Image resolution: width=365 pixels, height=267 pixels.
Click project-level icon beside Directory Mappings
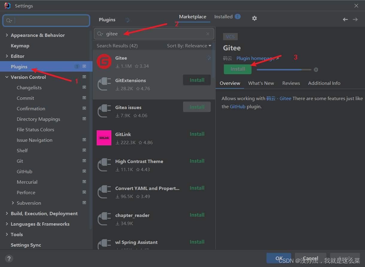coord(84,119)
